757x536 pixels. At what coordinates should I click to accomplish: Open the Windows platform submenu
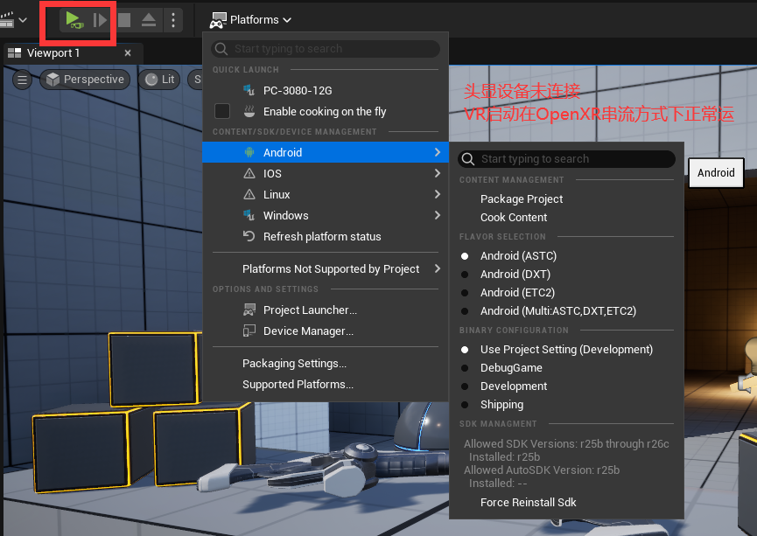pos(326,215)
